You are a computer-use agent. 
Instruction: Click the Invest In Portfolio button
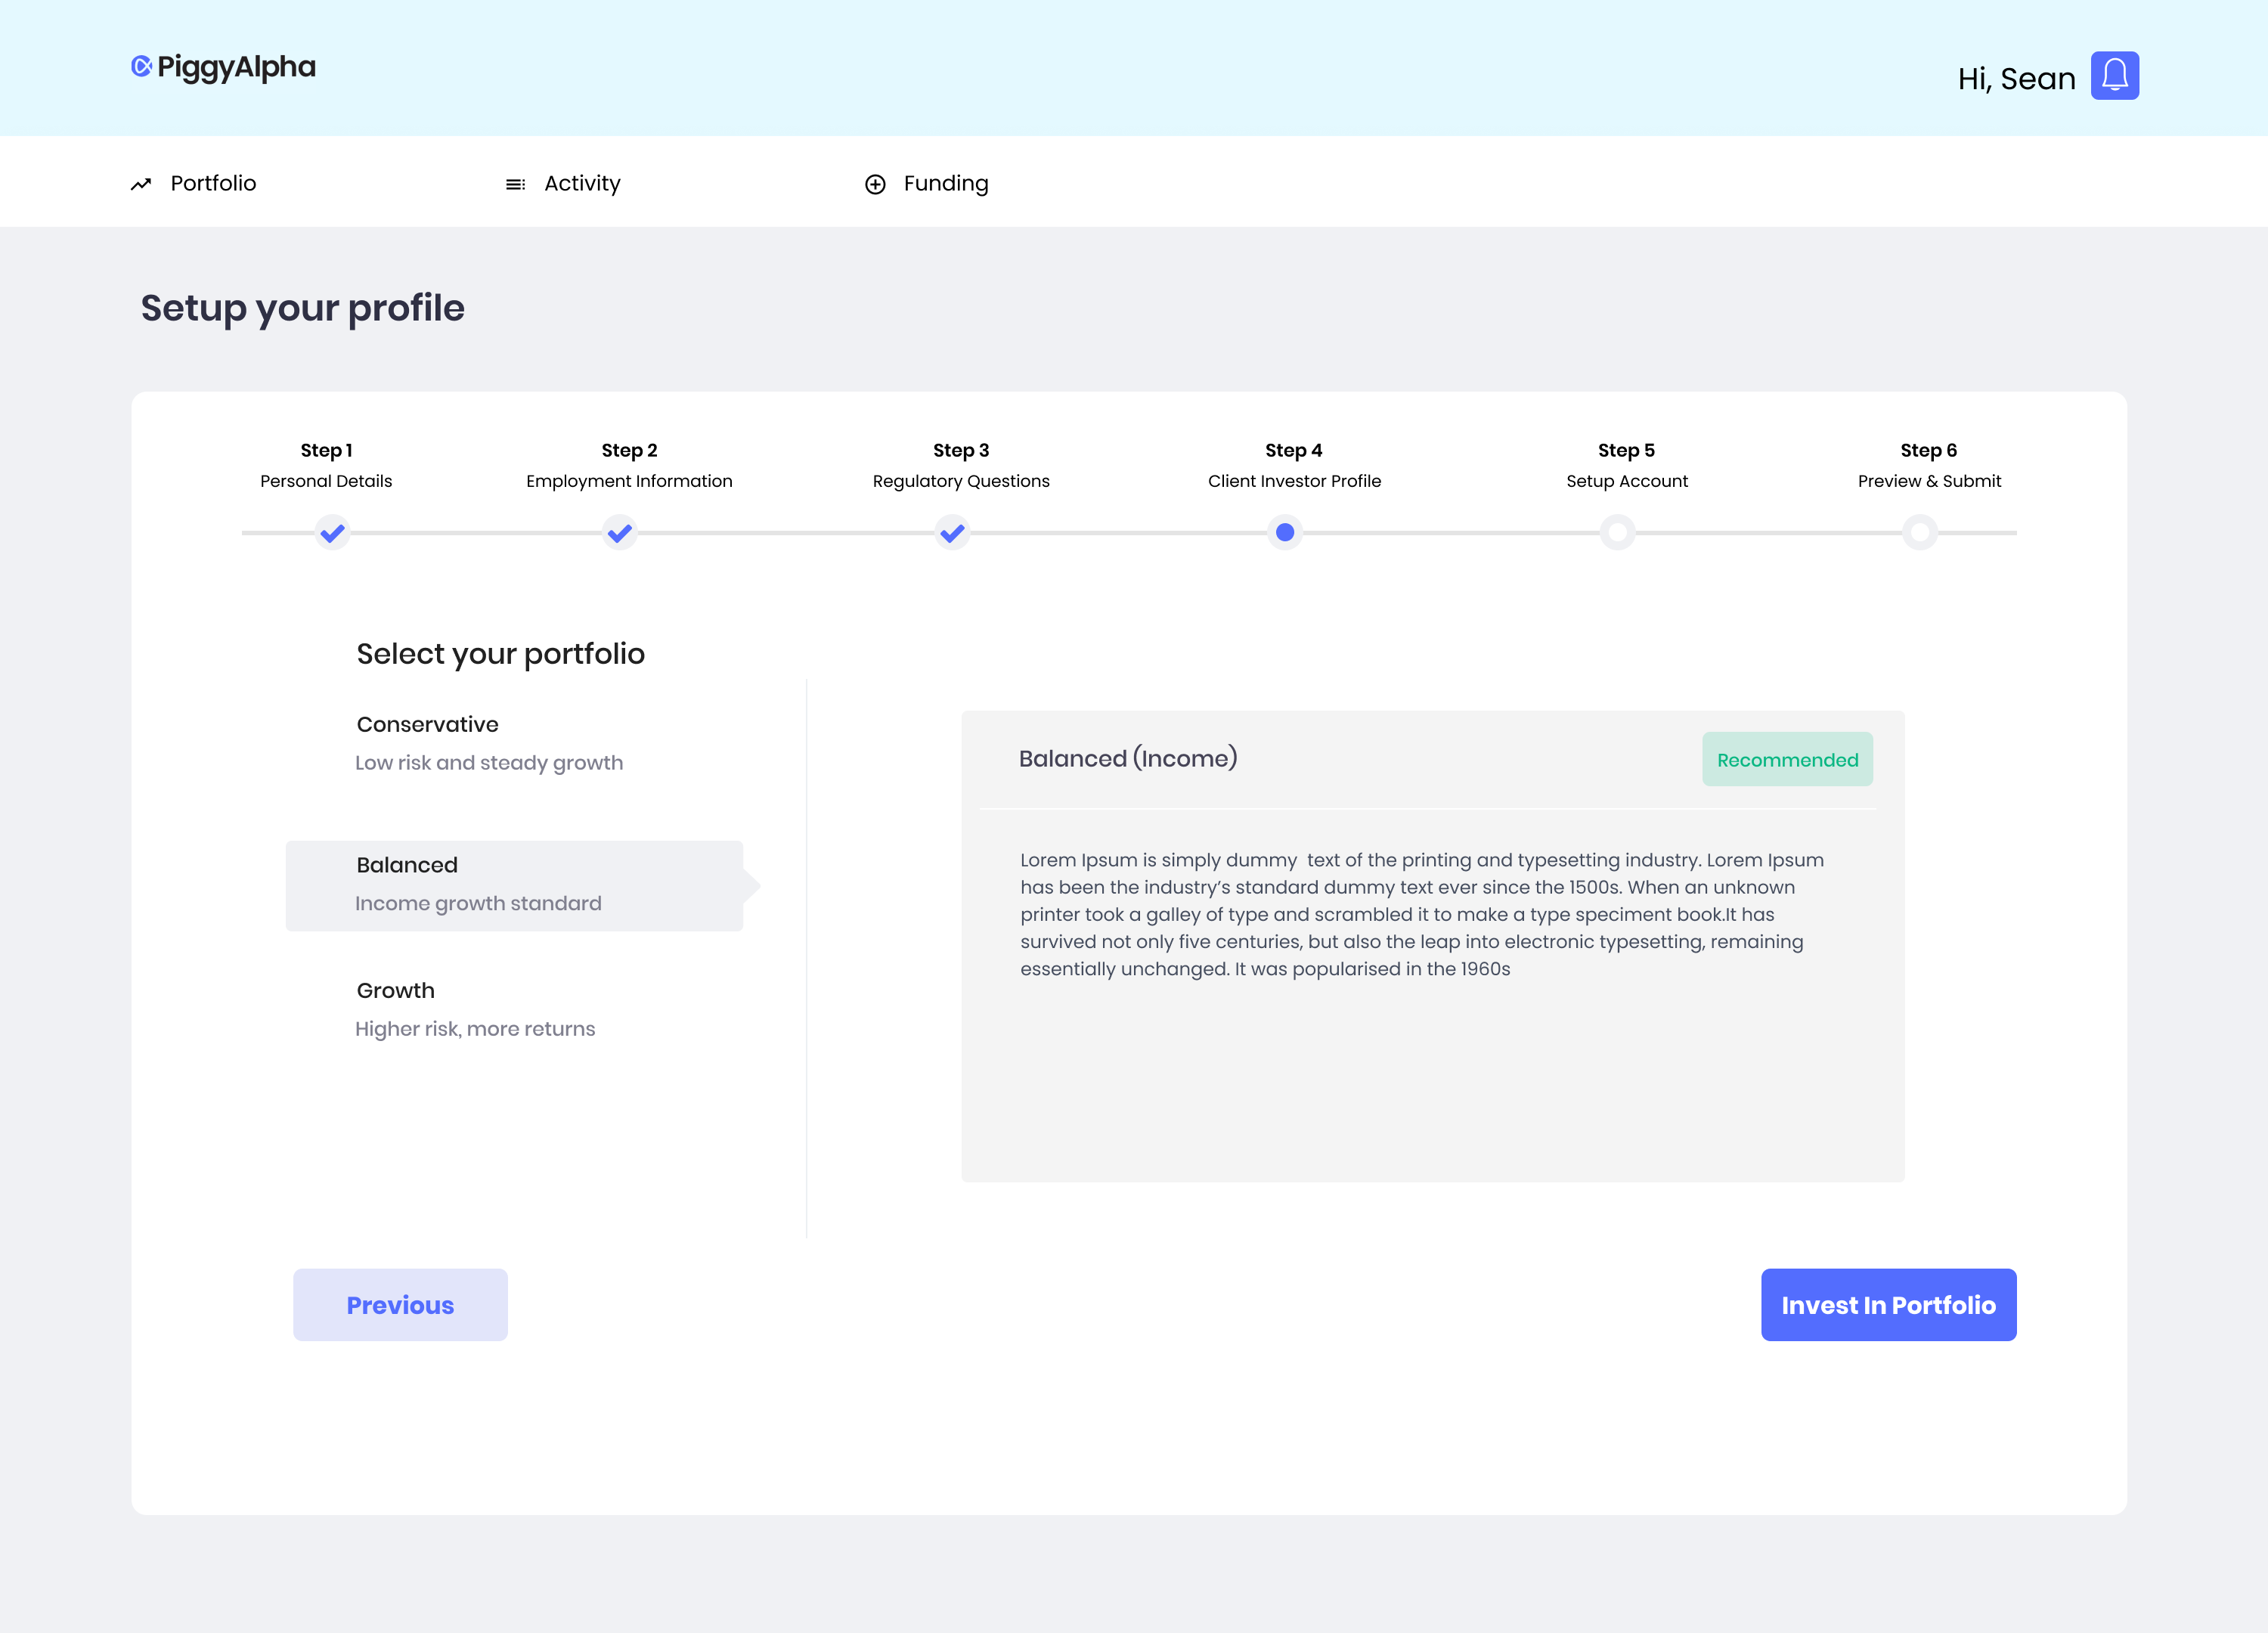tap(1888, 1305)
